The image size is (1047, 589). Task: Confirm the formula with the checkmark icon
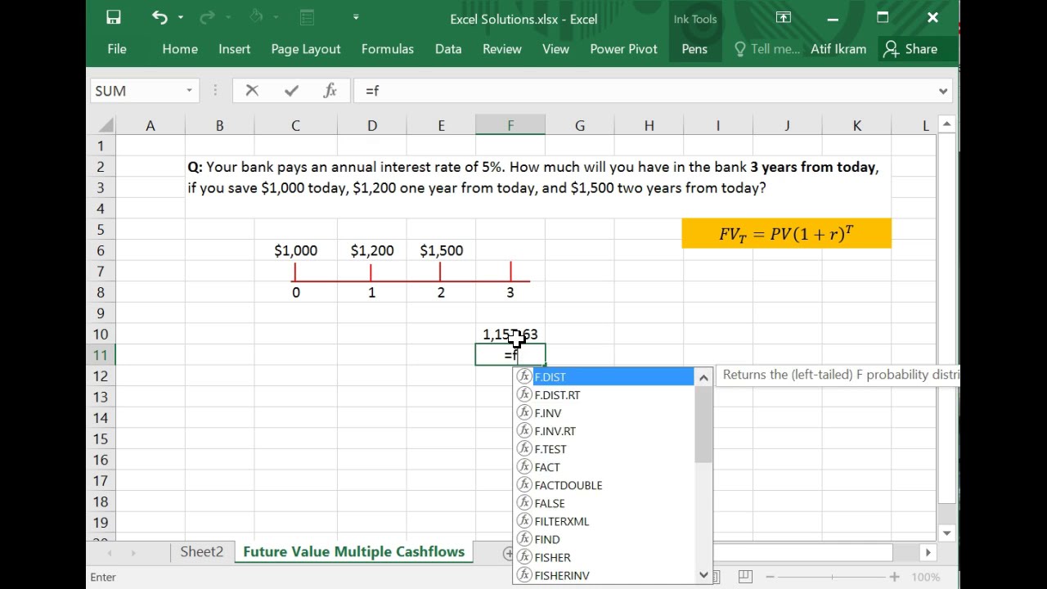point(291,91)
